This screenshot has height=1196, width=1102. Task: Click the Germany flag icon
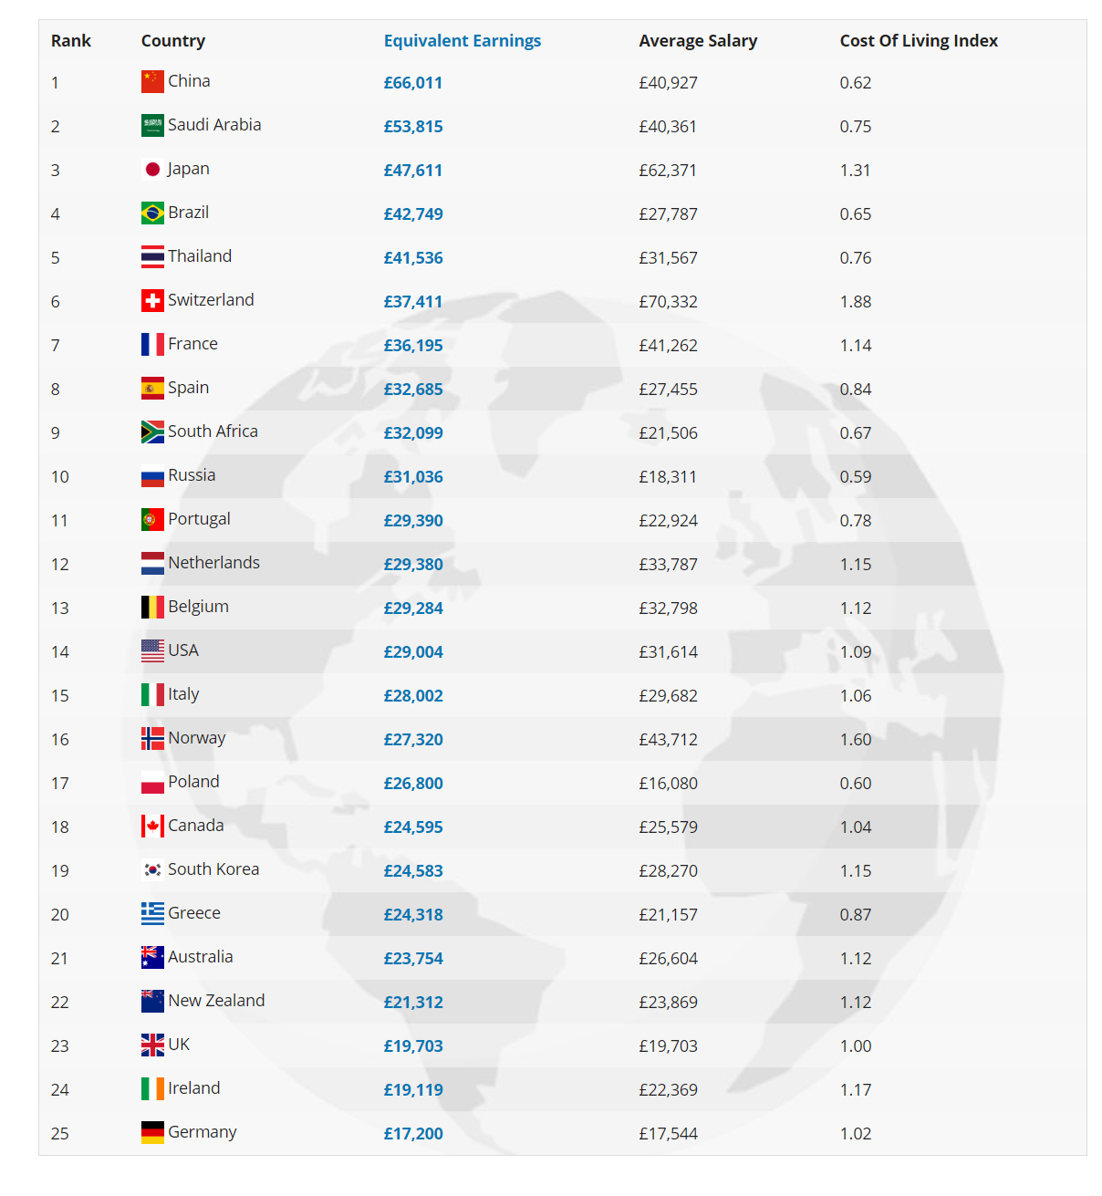coord(152,1132)
